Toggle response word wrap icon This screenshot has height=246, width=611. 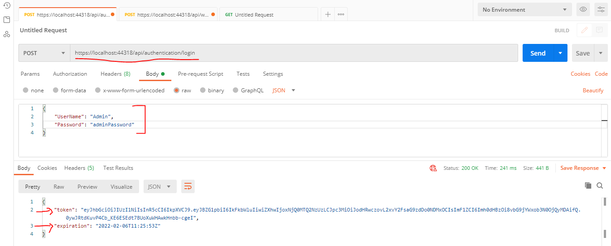click(x=188, y=187)
